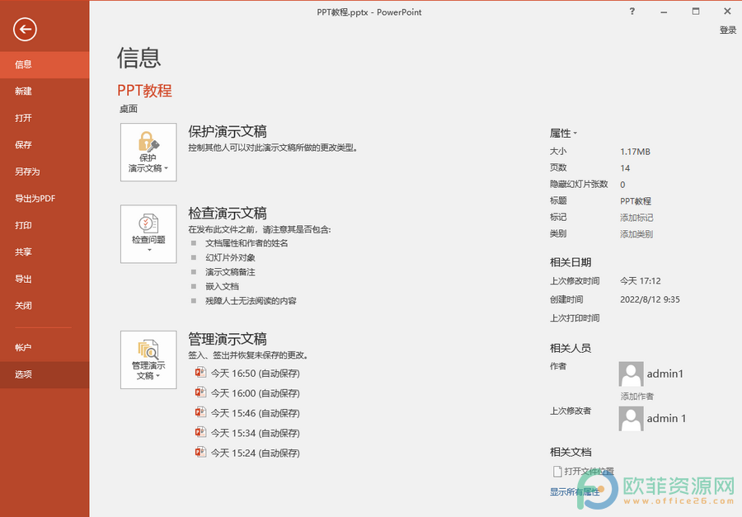The height and width of the screenshot is (517, 742).
Task: Choose 导出为PDF in the sidebar
Action: (45, 199)
